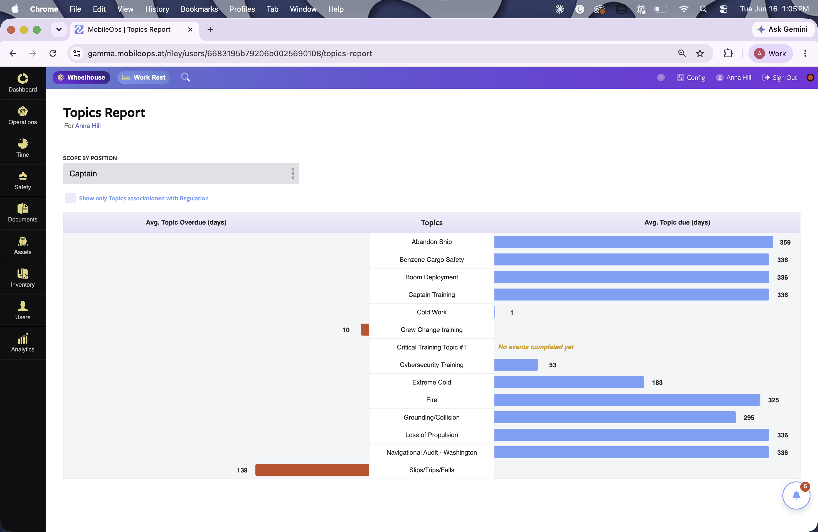818x532 pixels.
Task: Open the Chrome View menu
Action: click(x=125, y=9)
